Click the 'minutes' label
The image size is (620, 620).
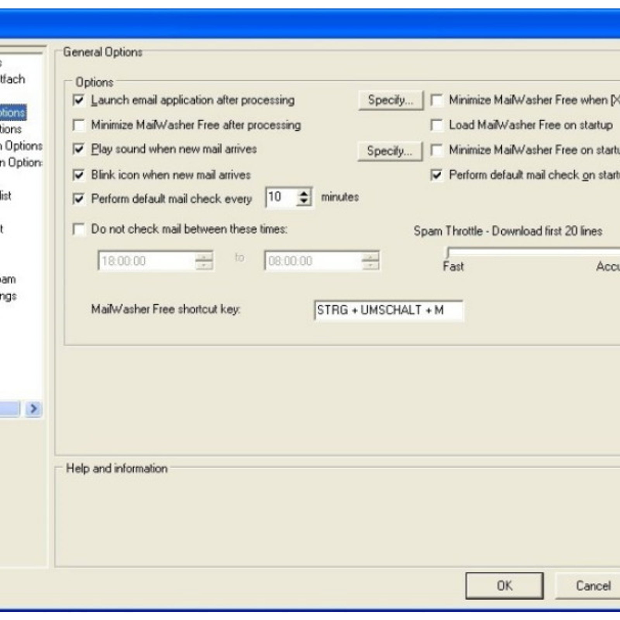340,197
